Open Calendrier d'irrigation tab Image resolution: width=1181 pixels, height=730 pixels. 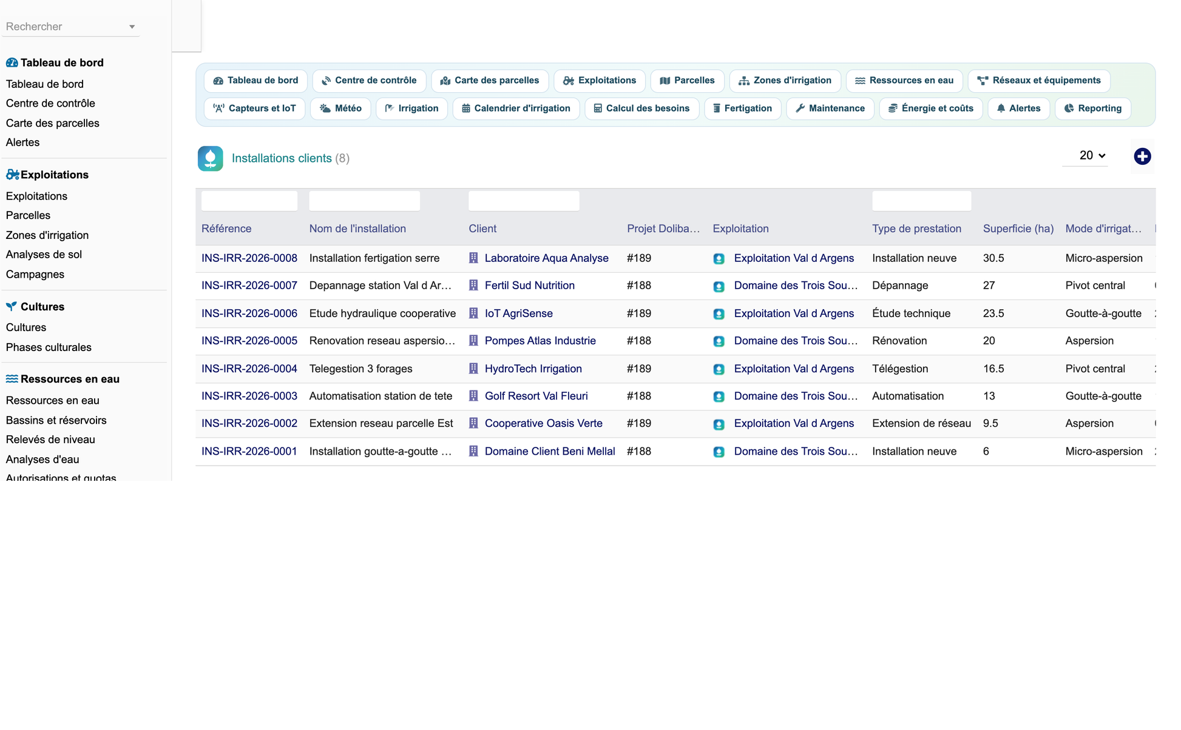tap(516, 109)
